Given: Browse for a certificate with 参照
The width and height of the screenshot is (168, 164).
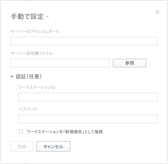Looking at the screenshot, I should coord(130,63).
